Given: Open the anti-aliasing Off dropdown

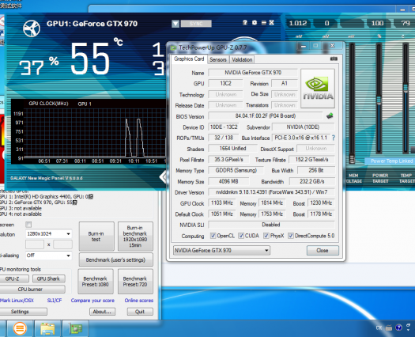Looking at the screenshot, I should 49,256.
